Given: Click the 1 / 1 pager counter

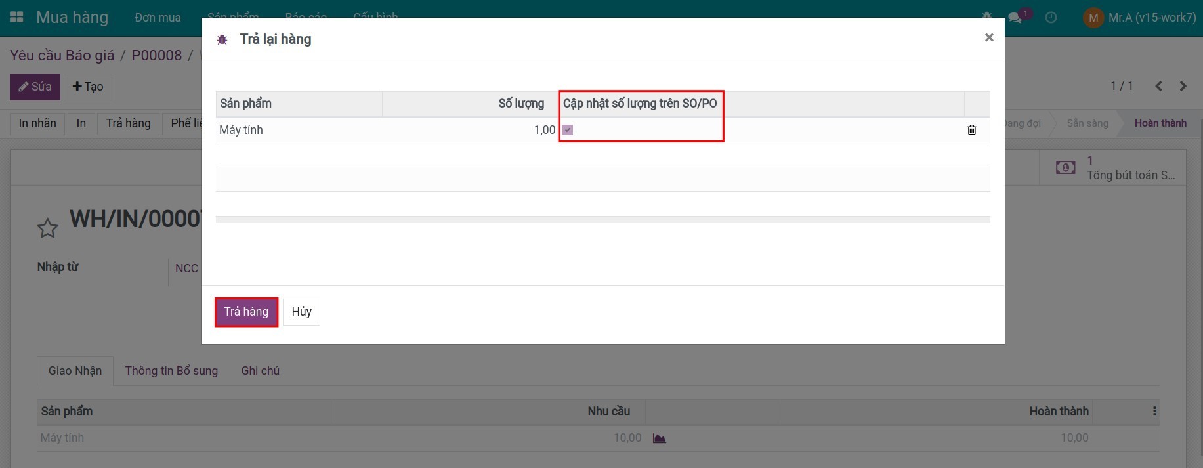Looking at the screenshot, I should coord(1122,86).
